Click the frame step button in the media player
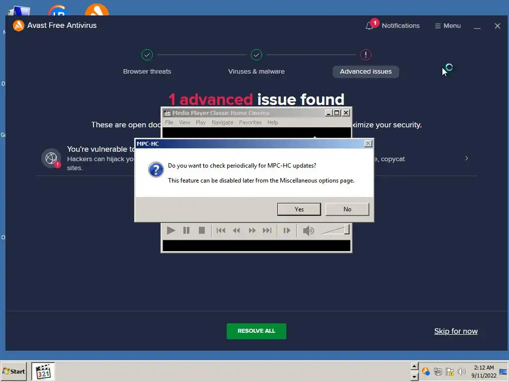Viewport: 509px width, 382px height. coord(287,231)
